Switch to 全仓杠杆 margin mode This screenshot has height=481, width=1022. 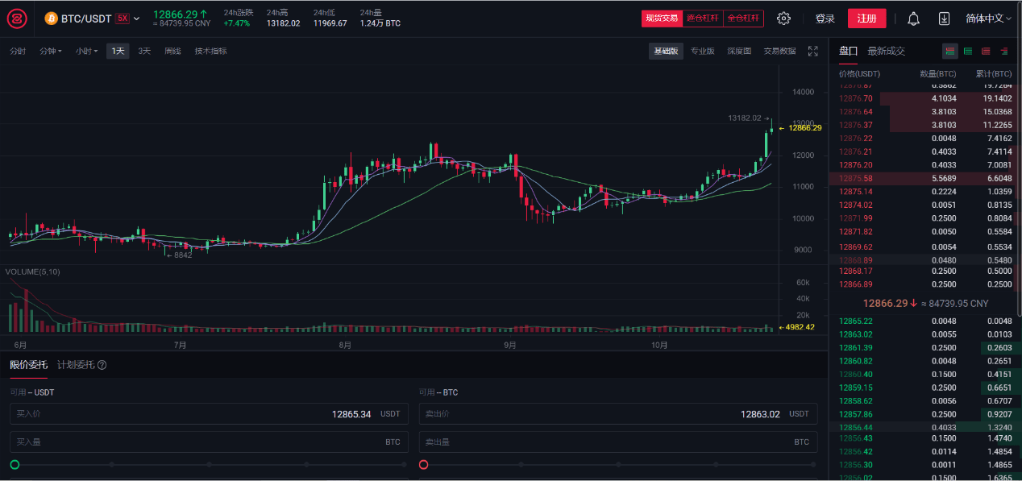743,19
